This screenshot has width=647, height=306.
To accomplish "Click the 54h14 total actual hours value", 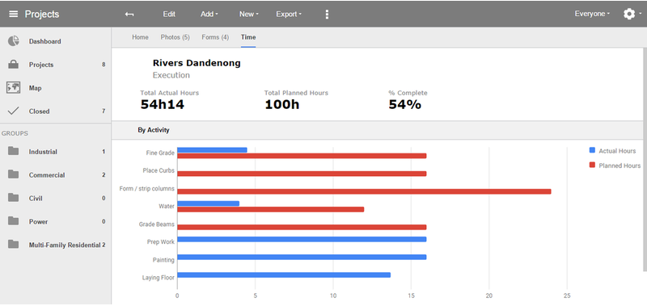I will point(163,105).
